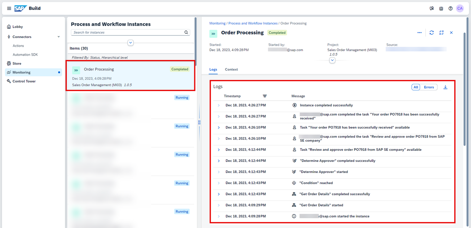The image size is (471, 228).
Task: Click 'Sales Order Management (MI03)' project value
Action: click(352, 50)
